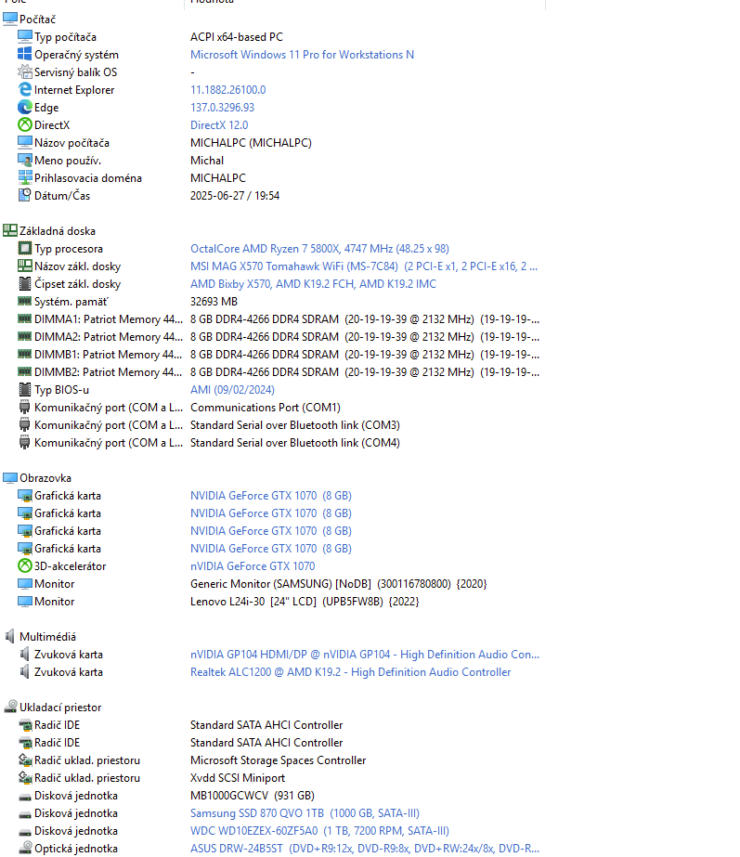740x857 pixels.
Task: Select the Typ počítača row label
Action: (x=65, y=37)
